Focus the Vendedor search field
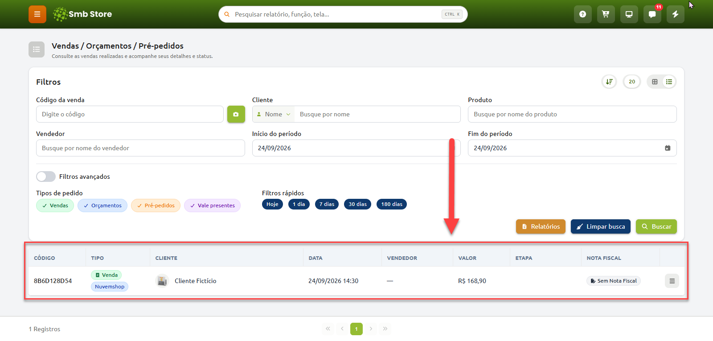The width and height of the screenshot is (713, 341). click(x=140, y=148)
